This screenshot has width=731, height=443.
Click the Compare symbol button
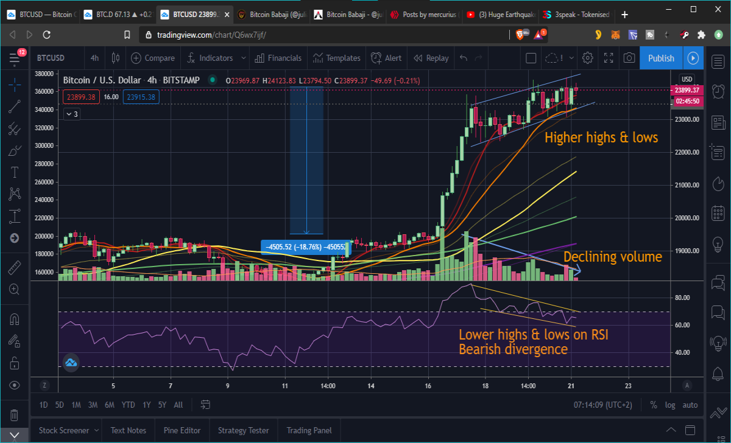point(152,58)
